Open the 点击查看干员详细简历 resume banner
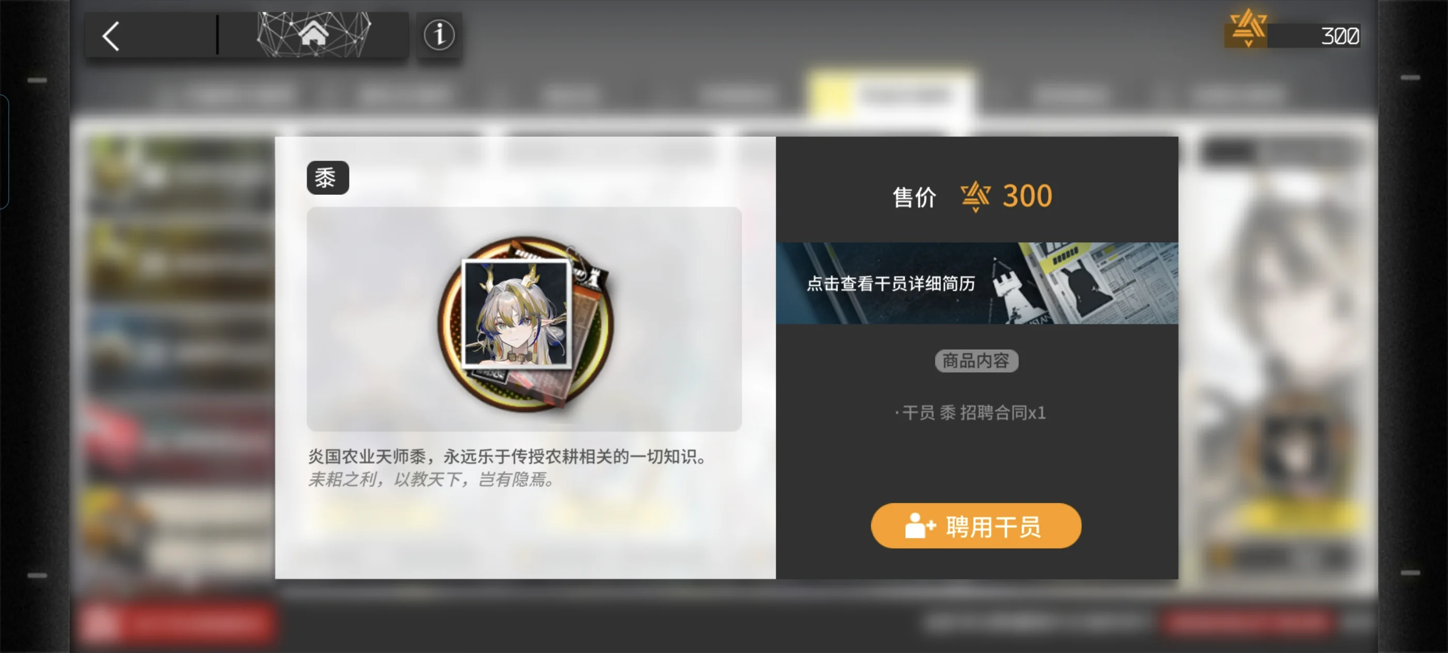Screen dimensions: 1448x653 (x=977, y=283)
